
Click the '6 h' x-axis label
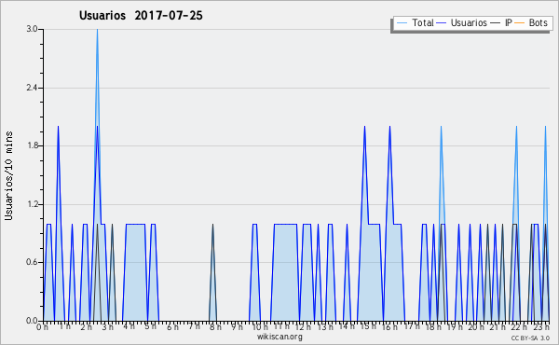172,327
